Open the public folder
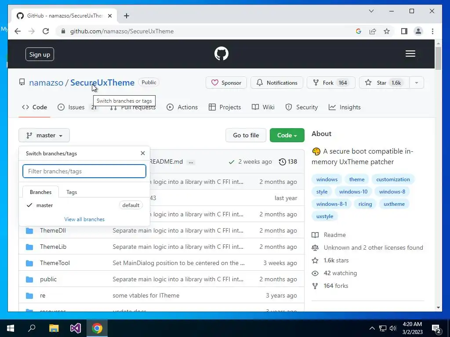 click(x=48, y=279)
